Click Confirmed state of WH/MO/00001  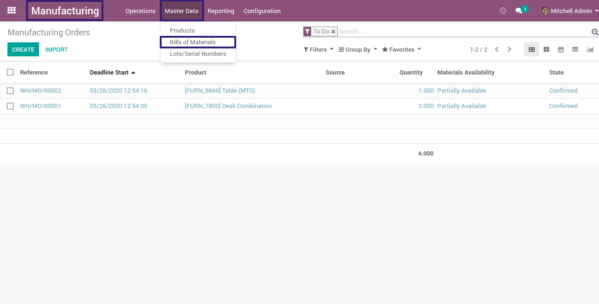click(563, 106)
